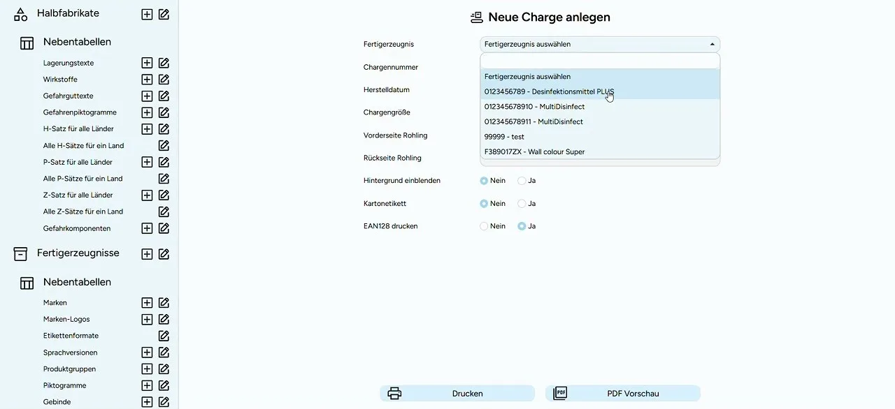Open the Gefahrkomponenten table

77,228
